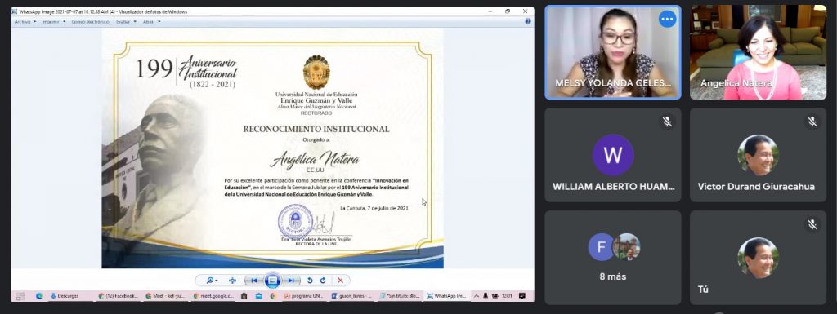Open the Sin título Notepad taskbar item
This screenshot has width=837, height=314.
[x=400, y=296]
